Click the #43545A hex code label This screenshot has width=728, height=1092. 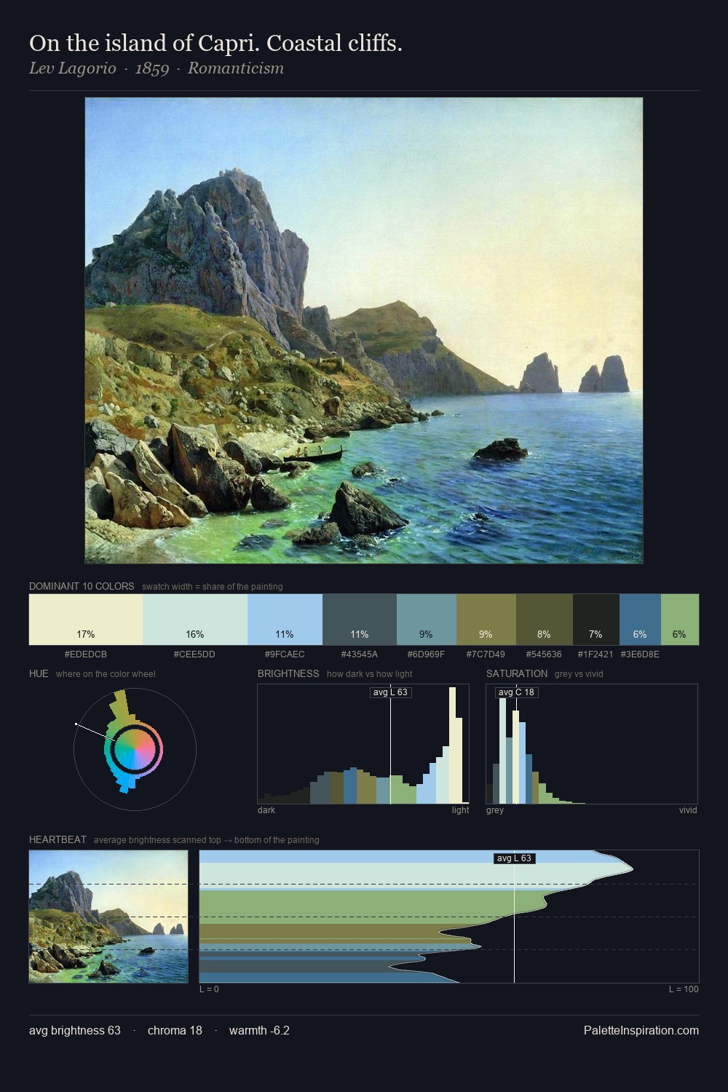click(360, 654)
